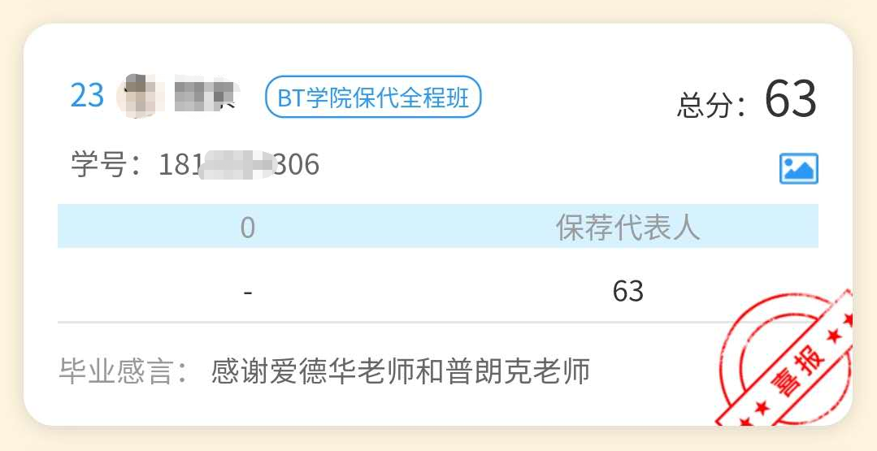
Task: Click the blurred student name text
Action: pos(206,96)
